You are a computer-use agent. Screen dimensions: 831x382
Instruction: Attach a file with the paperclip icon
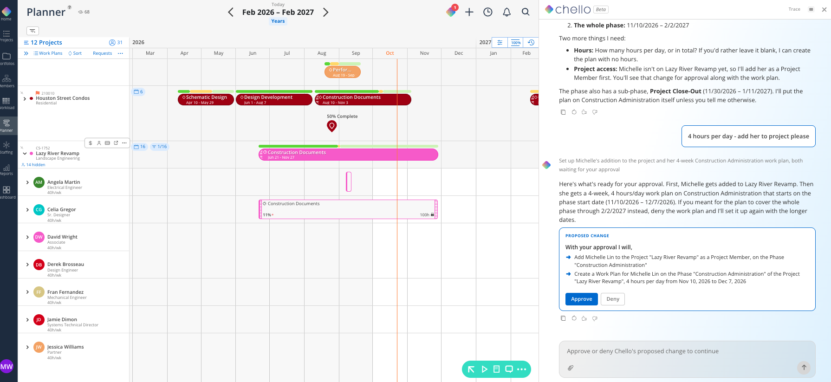point(571,368)
